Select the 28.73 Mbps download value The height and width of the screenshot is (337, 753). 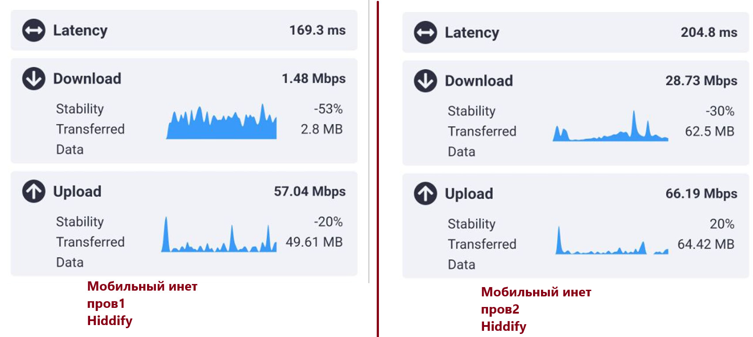click(x=701, y=80)
